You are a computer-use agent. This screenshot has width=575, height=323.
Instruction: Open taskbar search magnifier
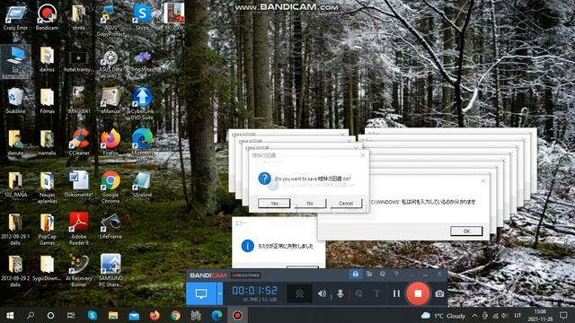31,315
